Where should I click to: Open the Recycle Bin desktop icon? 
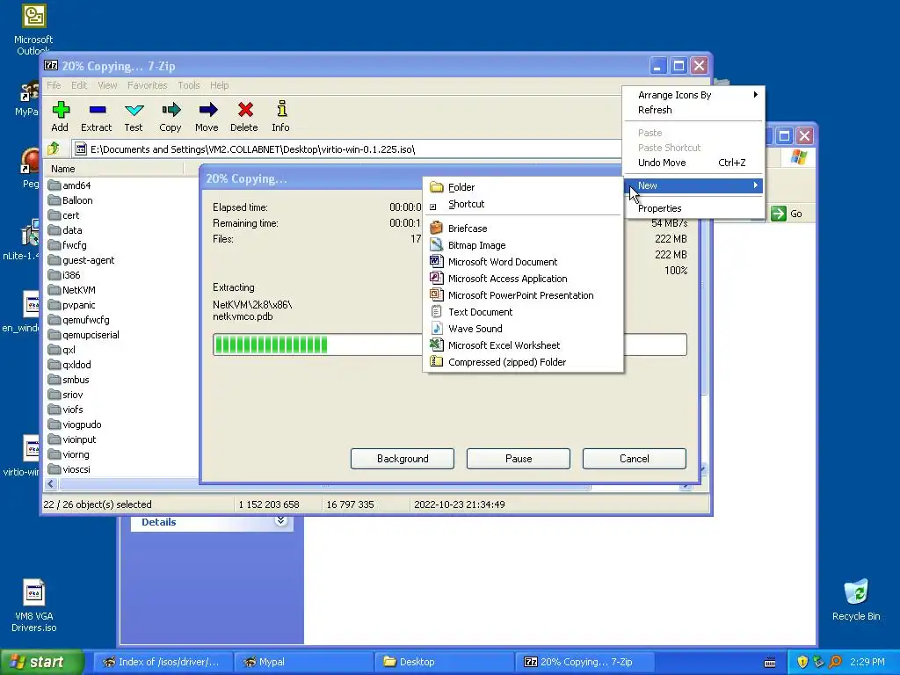[856, 599]
